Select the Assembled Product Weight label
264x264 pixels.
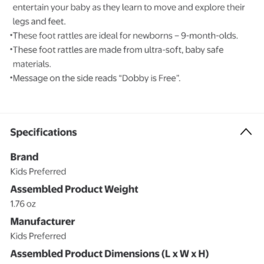pyautogui.click(x=74, y=189)
